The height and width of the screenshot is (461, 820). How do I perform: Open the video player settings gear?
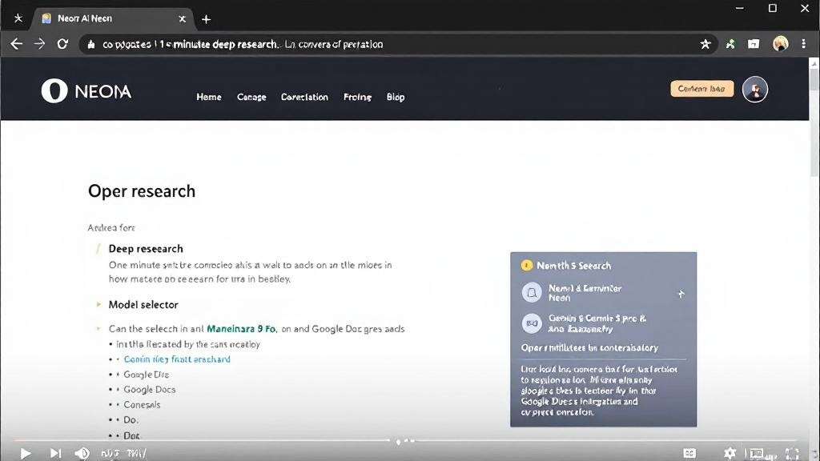coord(730,452)
